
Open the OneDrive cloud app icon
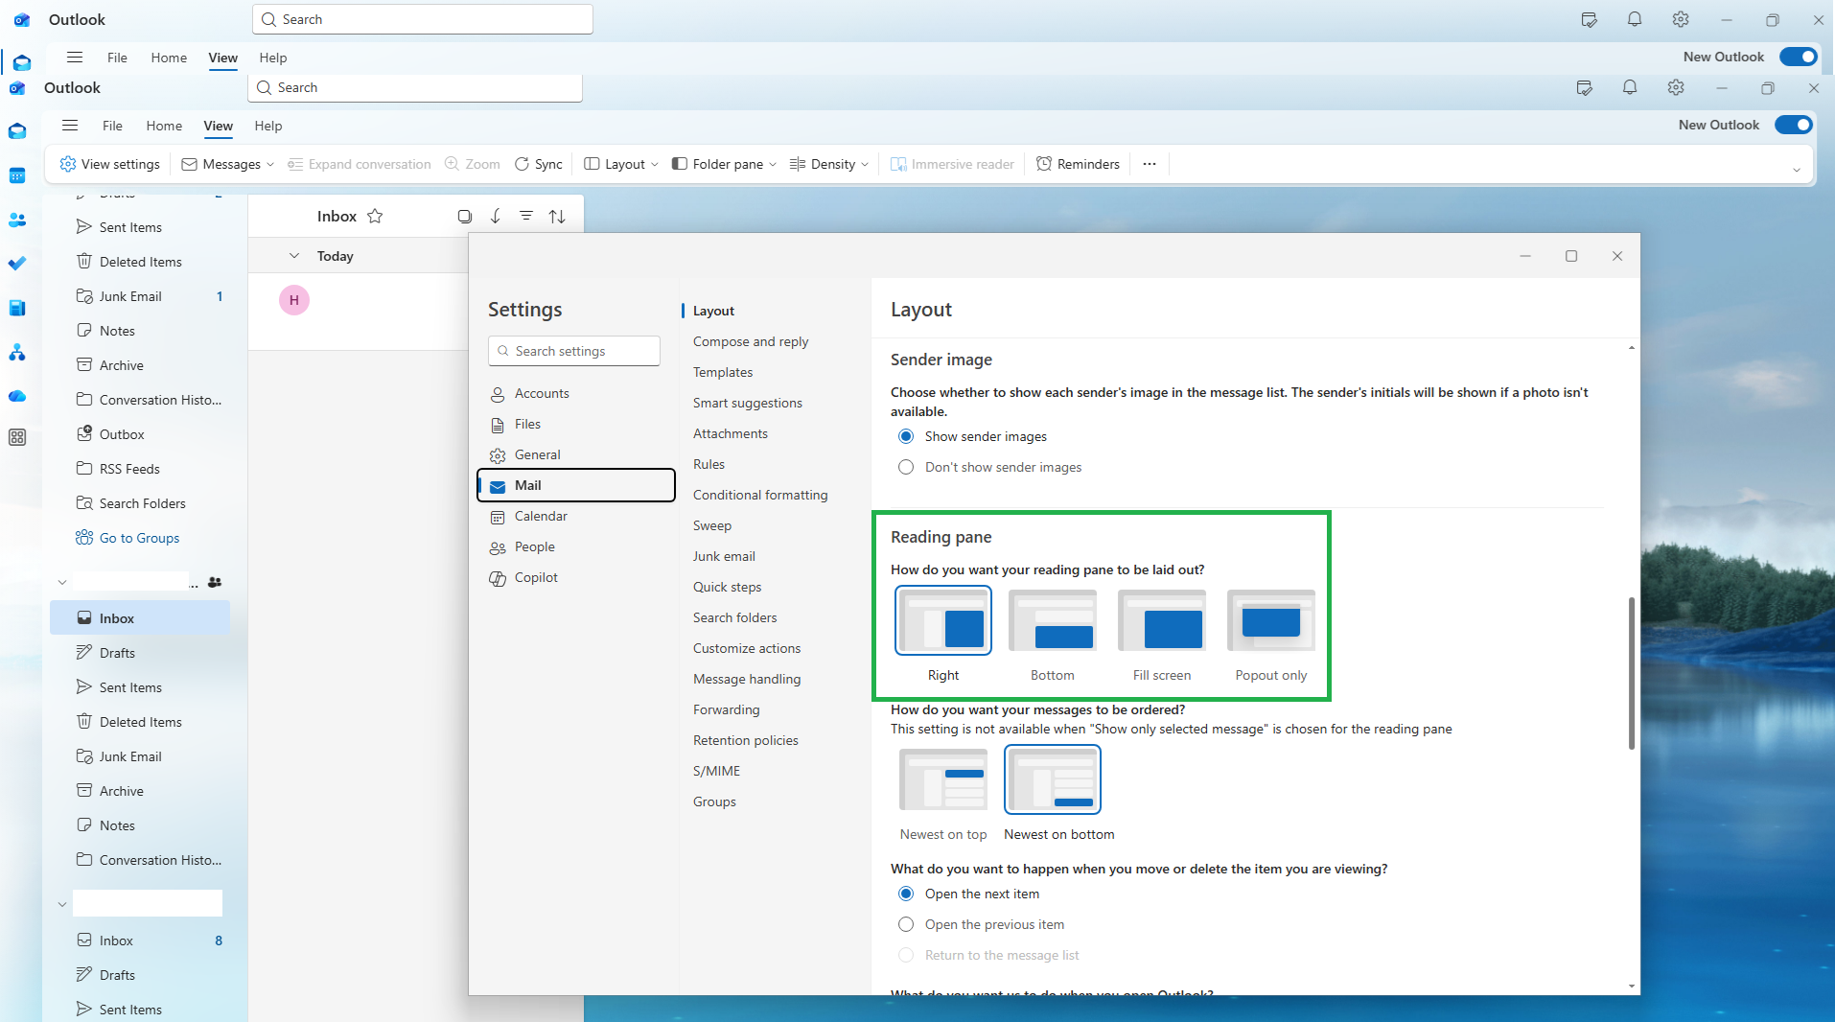point(17,396)
